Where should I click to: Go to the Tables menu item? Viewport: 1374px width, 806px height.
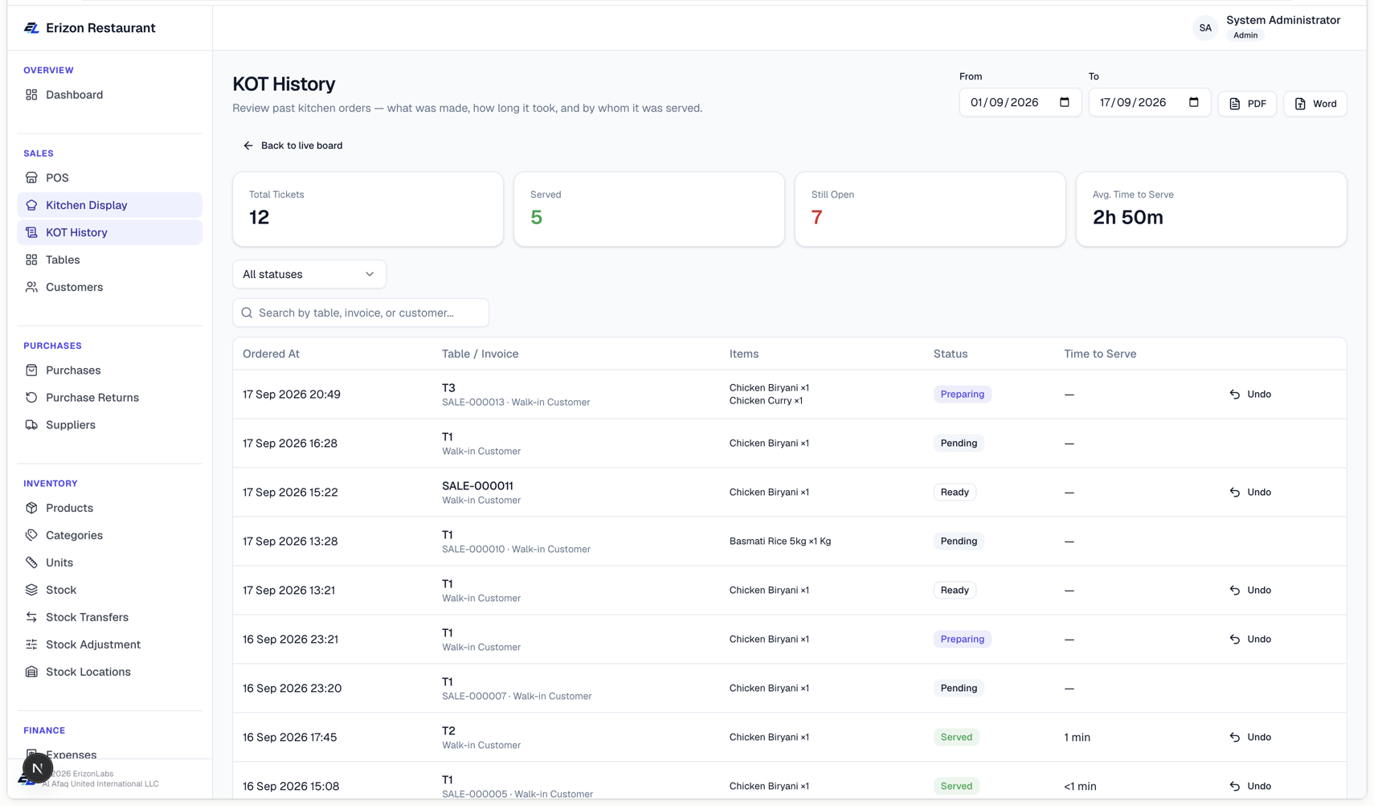[x=109, y=260]
